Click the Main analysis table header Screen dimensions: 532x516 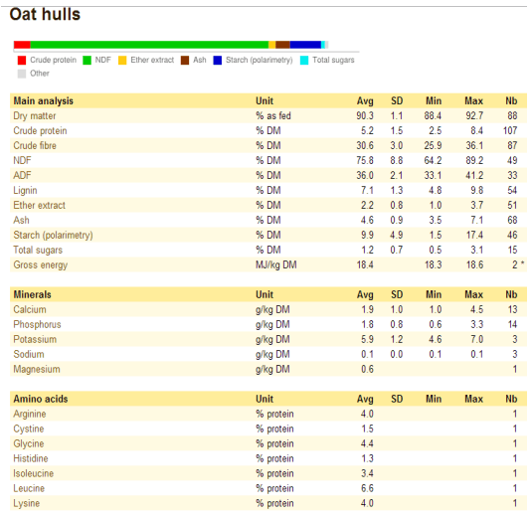[x=44, y=101]
